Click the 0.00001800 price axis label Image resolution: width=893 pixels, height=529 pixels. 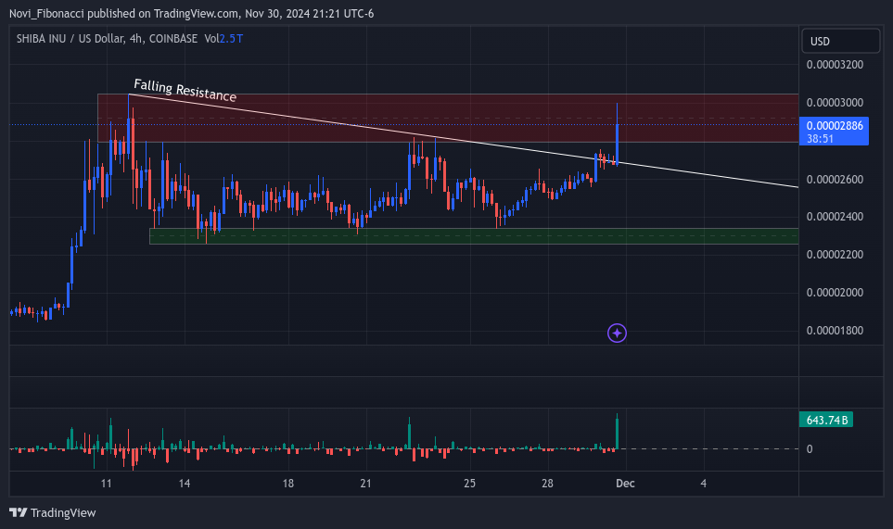click(835, 331)
